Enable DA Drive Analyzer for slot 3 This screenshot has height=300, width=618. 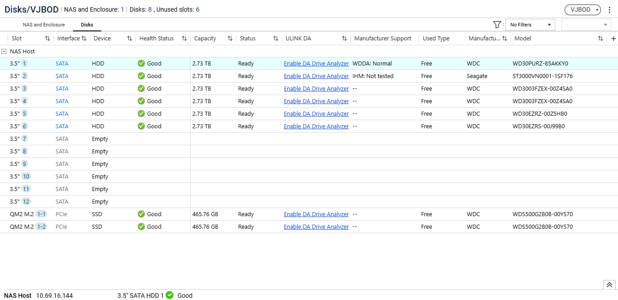pyautogui.click(x=316, y=89)
